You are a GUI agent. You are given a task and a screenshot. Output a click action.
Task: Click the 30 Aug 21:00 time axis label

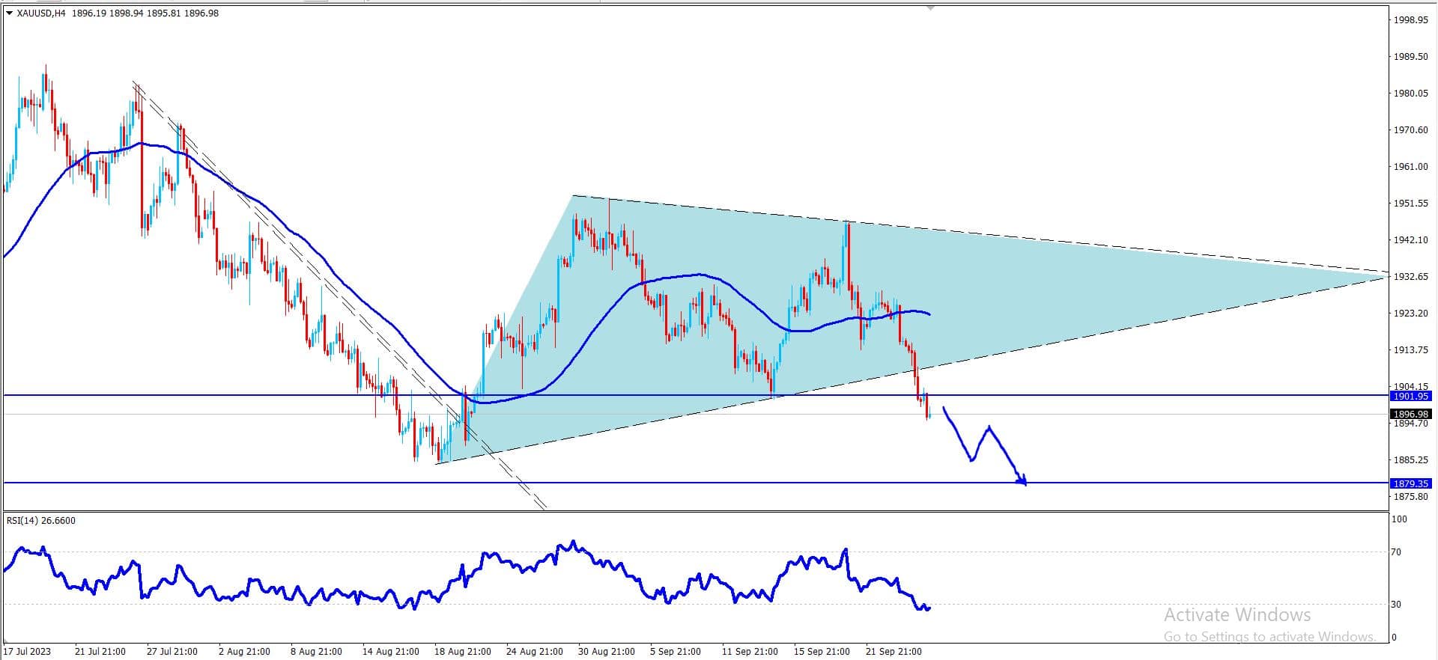[x=607, y=651]
